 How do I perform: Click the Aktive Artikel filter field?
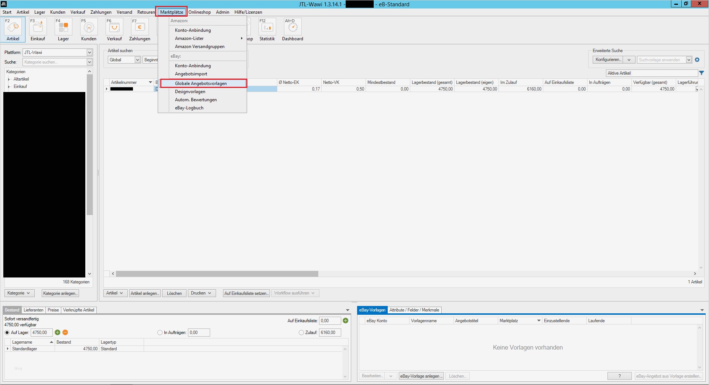pyautogui.click(x=652, y=73)
